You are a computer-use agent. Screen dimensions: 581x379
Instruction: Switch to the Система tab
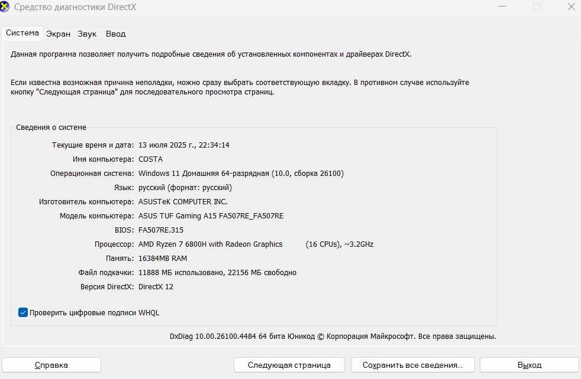22,33
